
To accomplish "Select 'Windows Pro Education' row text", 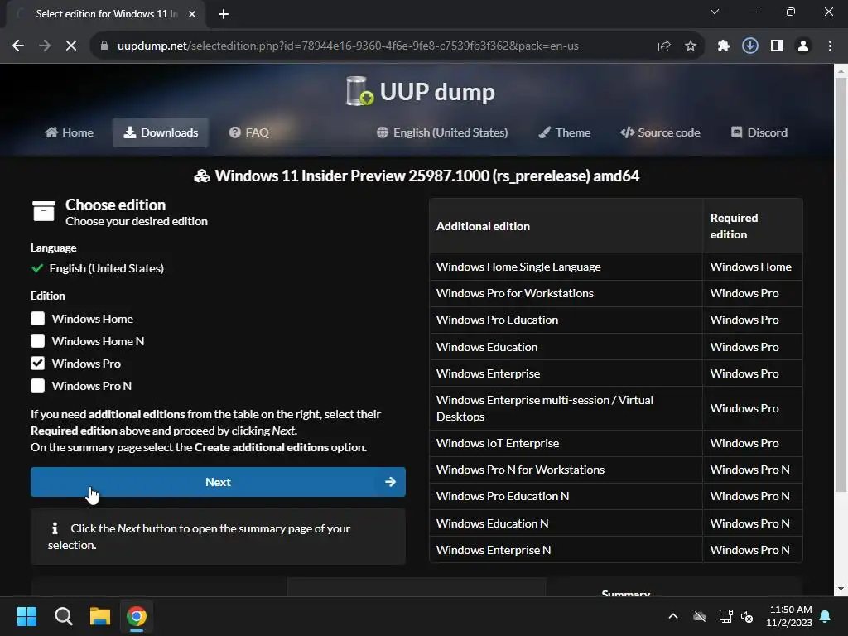I will [x=497, y=320].
